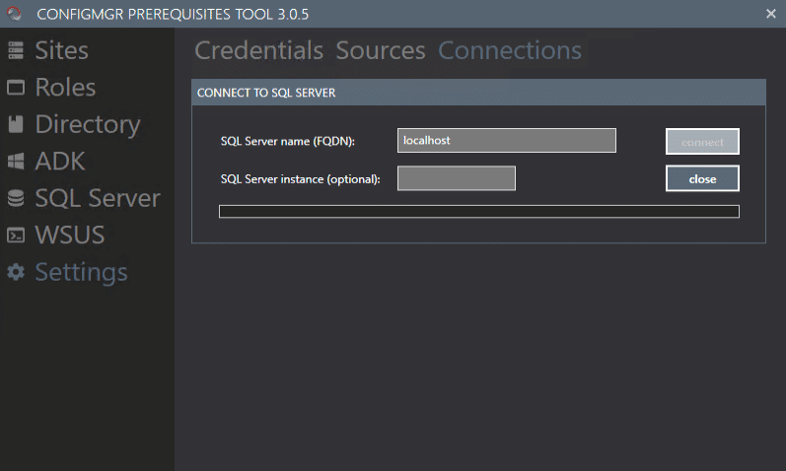The image size is (786, 471).
Task: Click the Roles window icon
Action: click(16, 88)
